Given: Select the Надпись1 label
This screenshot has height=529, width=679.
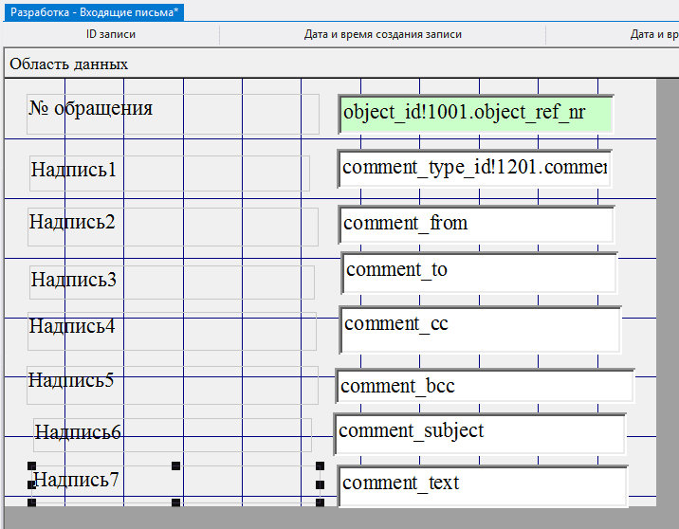Looking at the screenshot, I should (x=74, y=171).
